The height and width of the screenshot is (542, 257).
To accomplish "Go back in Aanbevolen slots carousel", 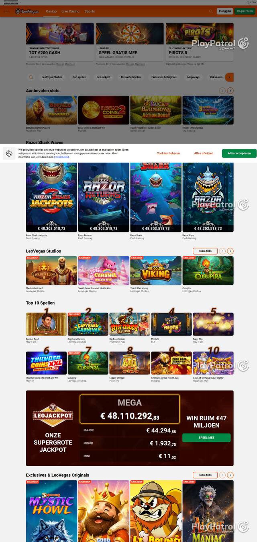I will click(x=222, y=91).
